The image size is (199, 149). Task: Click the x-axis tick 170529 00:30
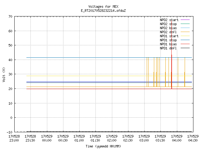pos(63,138)
